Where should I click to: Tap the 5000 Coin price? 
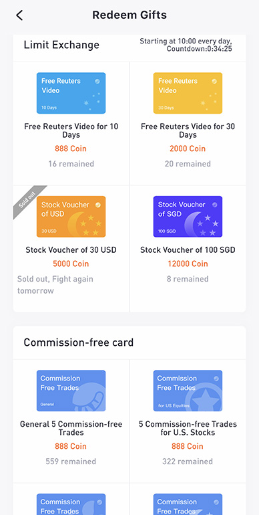(71, 264)
